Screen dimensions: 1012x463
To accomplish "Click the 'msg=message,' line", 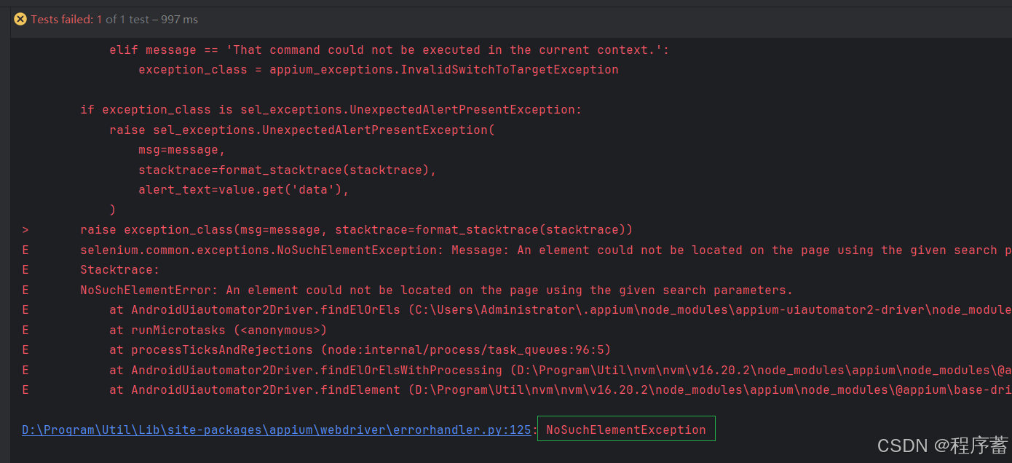I will tap(182, 149).
